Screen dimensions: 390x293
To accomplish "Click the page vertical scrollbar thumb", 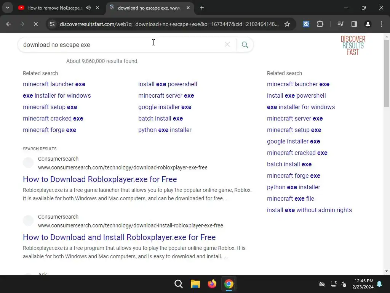I will (387, 73).
